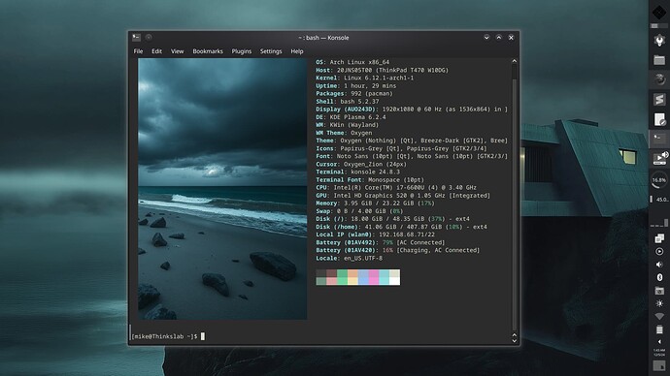This screenshot has width=670, height=376.
Task: Open System Settings from the side panel
Action: 659,41
